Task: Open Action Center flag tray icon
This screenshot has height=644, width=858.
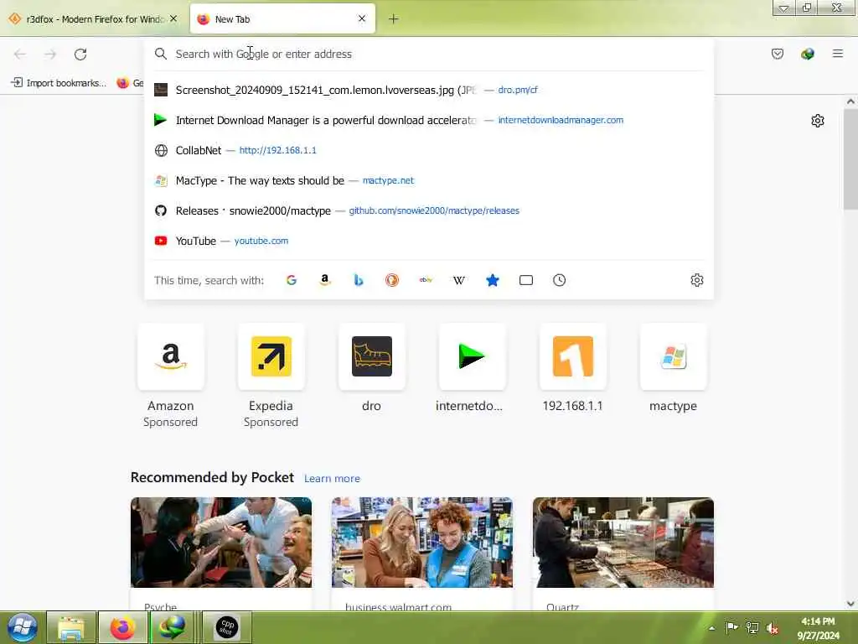Action: [731, 627]
